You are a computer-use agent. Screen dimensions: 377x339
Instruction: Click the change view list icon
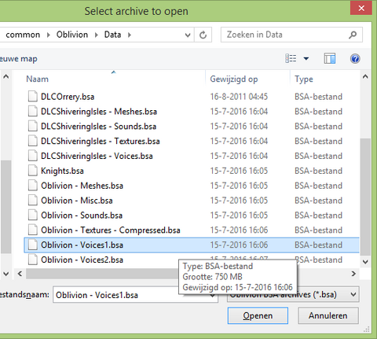point(291,58)
